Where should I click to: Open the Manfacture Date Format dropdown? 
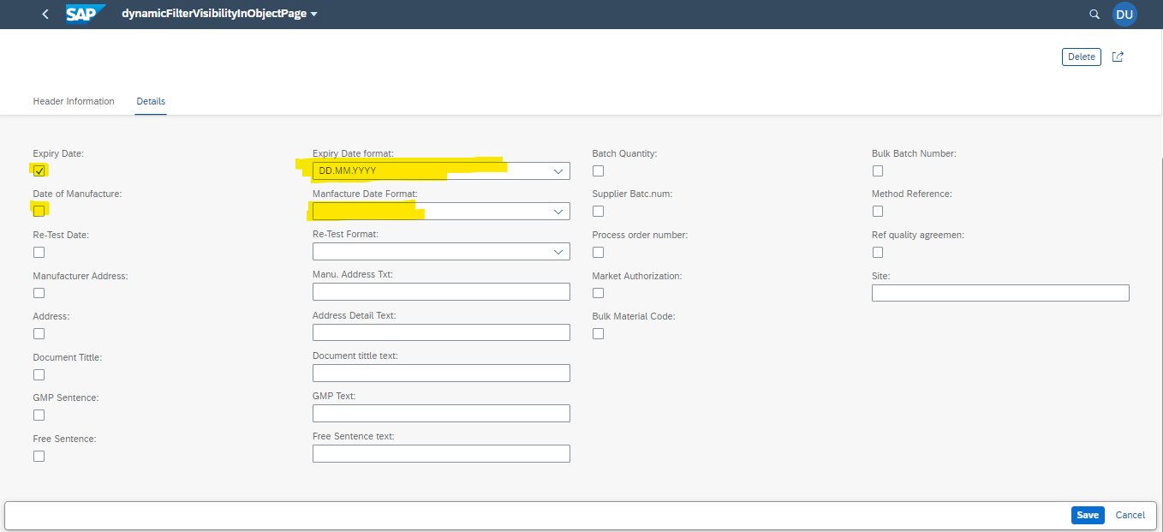coord(558,211)
